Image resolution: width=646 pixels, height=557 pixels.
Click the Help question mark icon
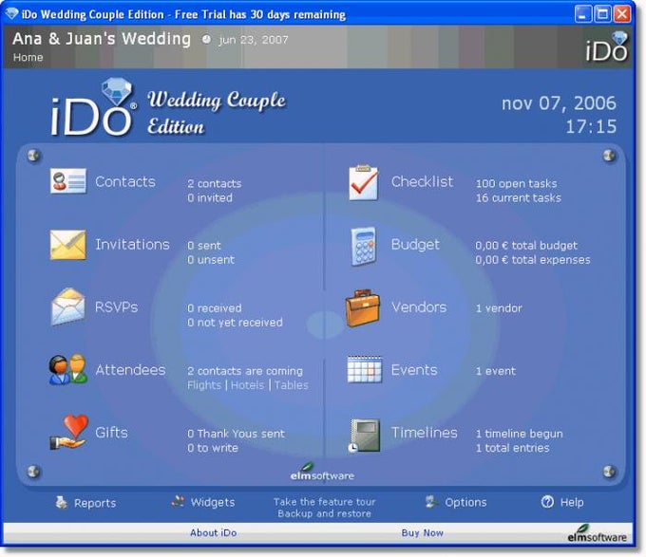point(547,502)
